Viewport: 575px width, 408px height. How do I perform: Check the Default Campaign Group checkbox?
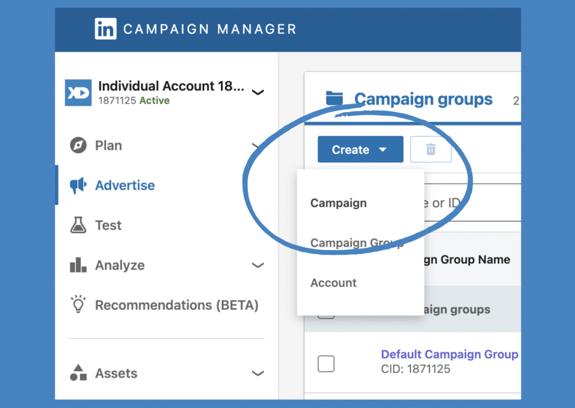tap(326, 364)
